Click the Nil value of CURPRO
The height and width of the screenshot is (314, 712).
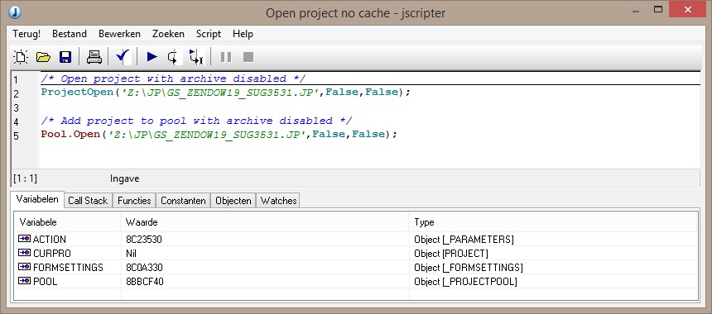tap(131, 254)
